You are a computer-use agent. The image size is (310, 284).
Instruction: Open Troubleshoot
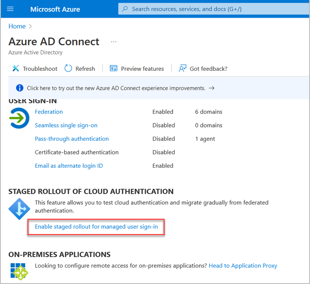(40, 69)
